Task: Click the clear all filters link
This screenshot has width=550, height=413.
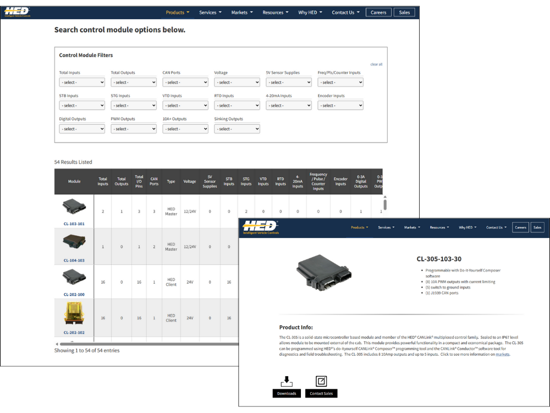Action: coord(376,64)
